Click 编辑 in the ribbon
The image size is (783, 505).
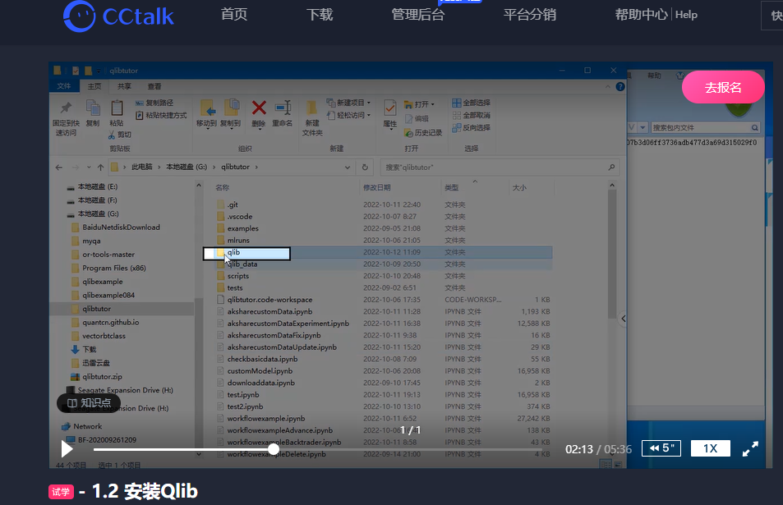point(417,119)
